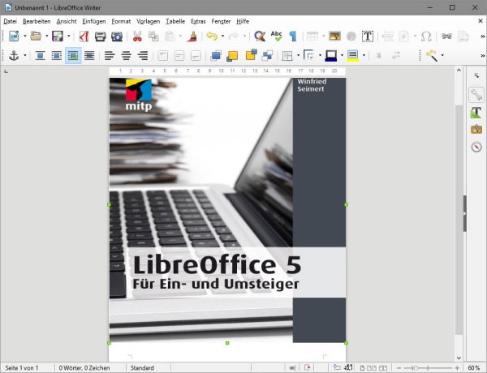The image size is (487, 373).
Task: Open the Bearbeiten menu
Action: [37, 21]
